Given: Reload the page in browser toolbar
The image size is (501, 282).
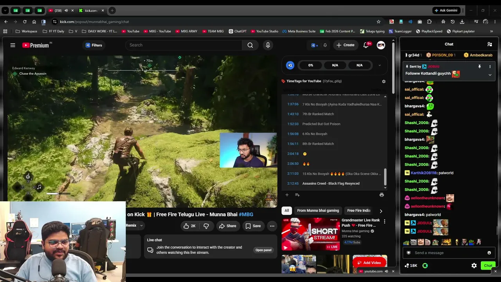Looking at the screenshot, I should click(x=25, y=22).
